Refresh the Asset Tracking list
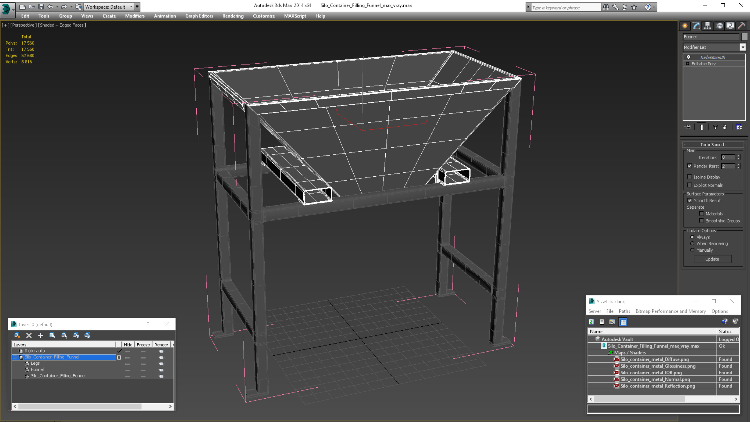 click(x=591, y=322)
